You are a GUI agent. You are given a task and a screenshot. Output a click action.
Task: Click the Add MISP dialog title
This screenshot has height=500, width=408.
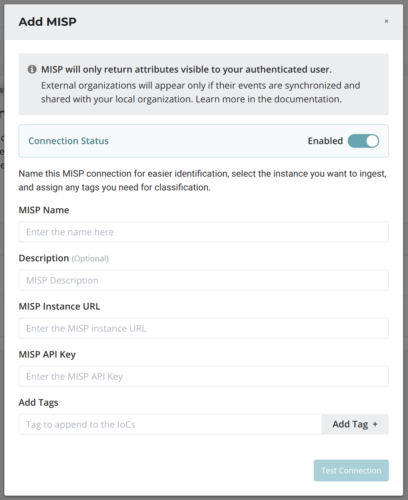(x=47, y=22)
